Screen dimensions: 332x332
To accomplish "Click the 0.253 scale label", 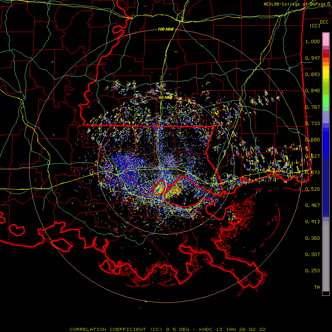I will pyautogui.click(x=312, y=271).
